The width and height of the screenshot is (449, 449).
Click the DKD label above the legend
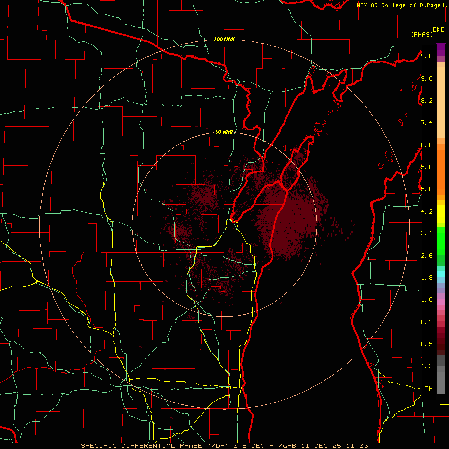(x=439, y=30)
